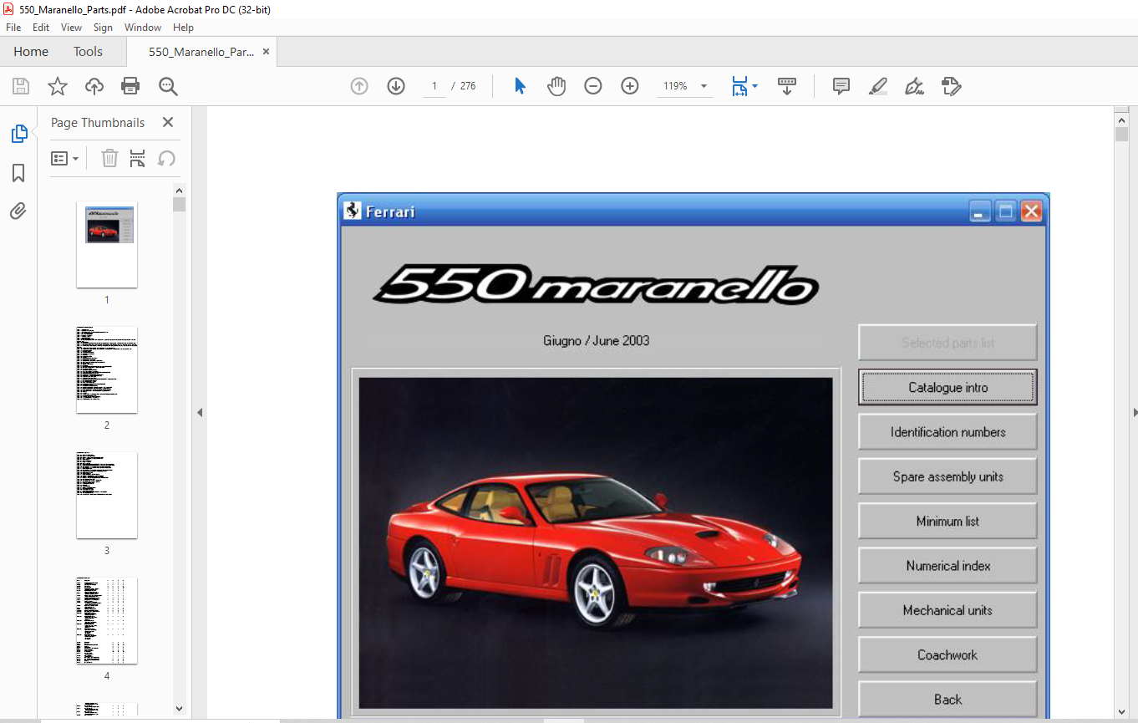Open the Window menu
1138x723 pixels.
143,28
